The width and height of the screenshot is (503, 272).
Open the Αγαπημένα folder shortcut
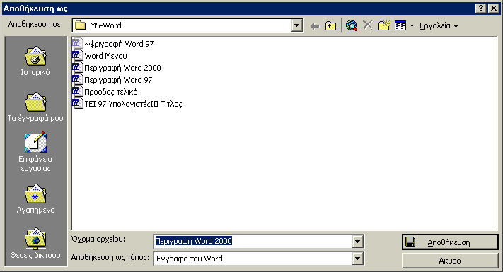coord(35,199)
